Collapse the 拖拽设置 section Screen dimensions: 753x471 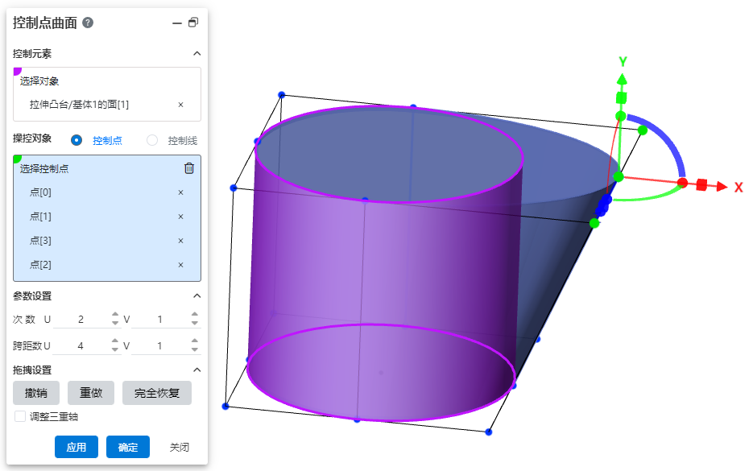(197, 370)
